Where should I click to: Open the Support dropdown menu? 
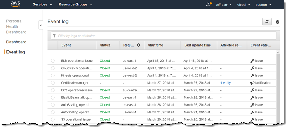263,5
